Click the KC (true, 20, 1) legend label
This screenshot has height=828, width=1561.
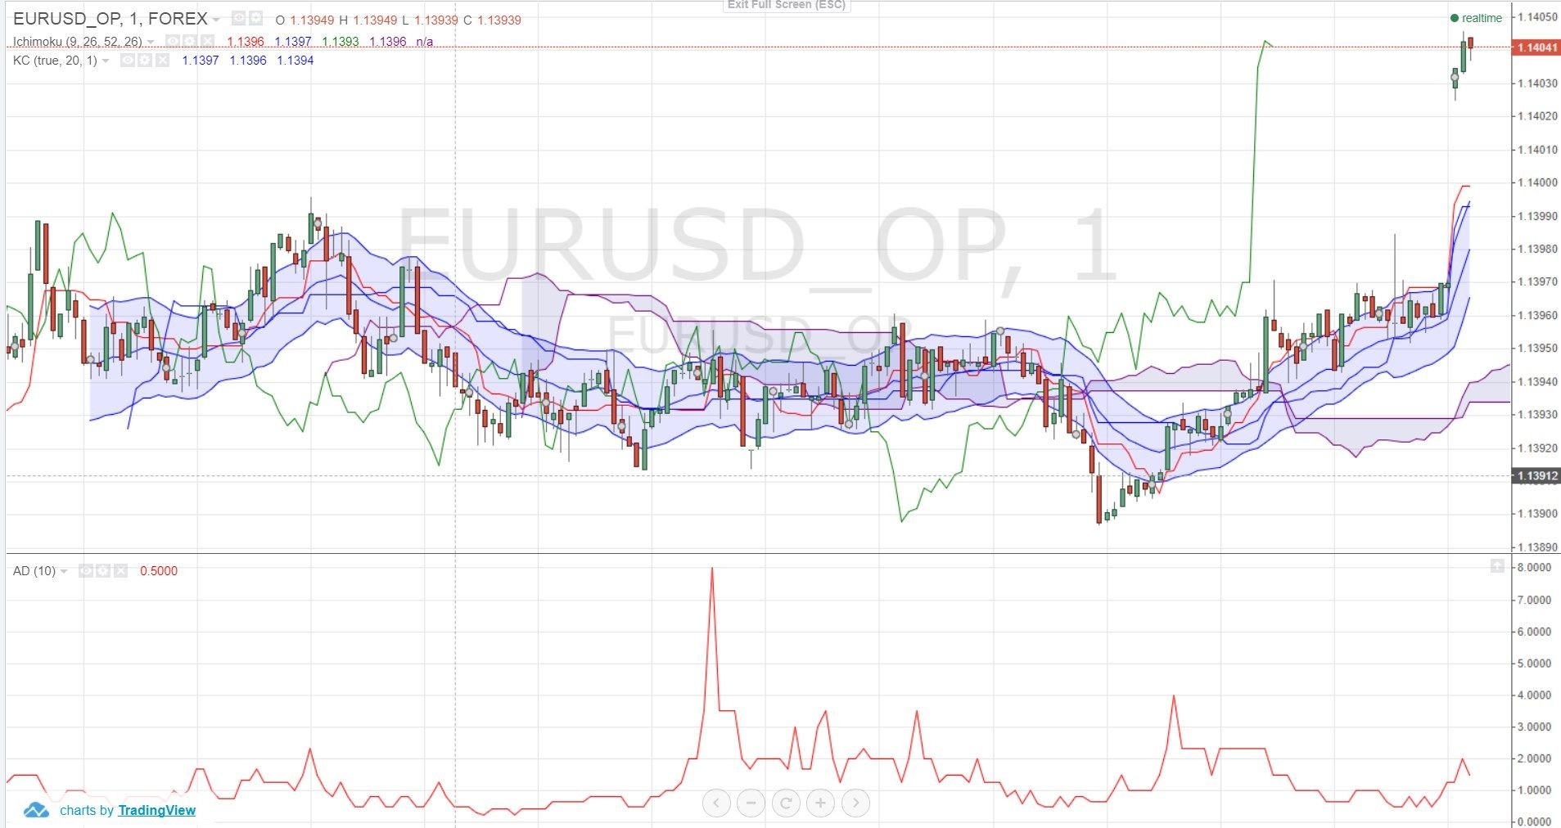coord(55,60)
